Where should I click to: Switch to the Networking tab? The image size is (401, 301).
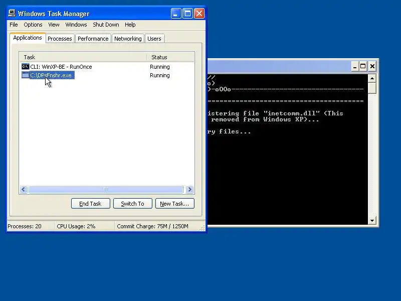point(128,39)
